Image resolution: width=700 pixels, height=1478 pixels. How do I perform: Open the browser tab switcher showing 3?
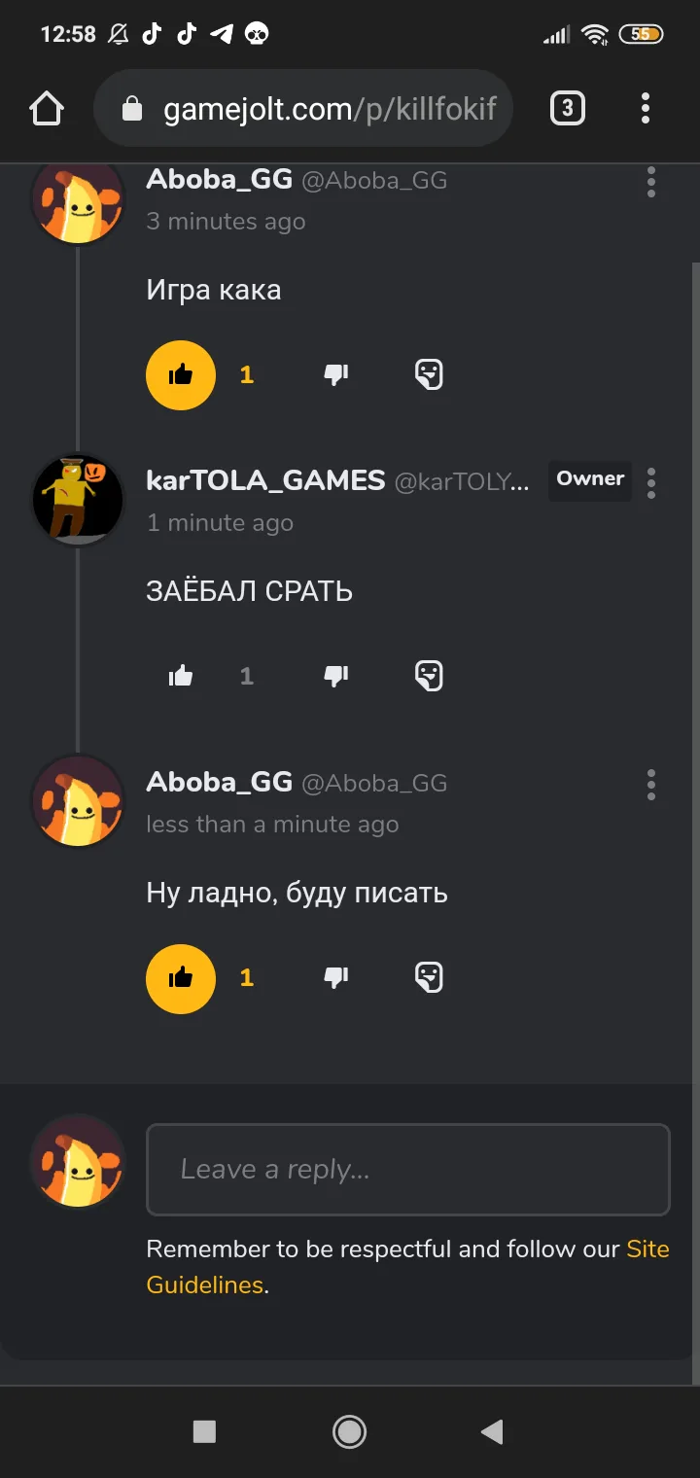pos(568,108)
